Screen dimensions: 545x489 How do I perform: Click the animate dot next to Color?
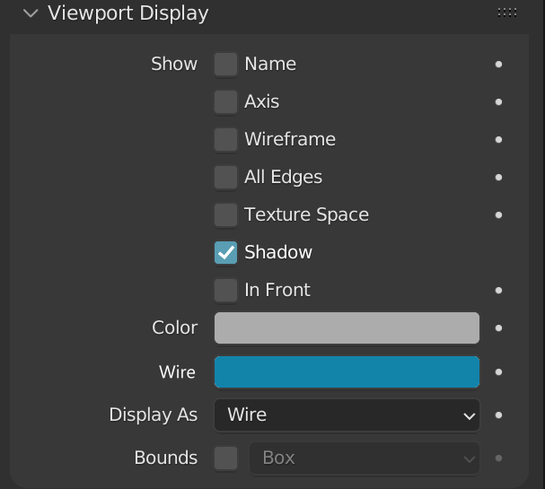click(498, 327)
